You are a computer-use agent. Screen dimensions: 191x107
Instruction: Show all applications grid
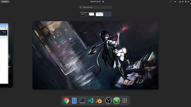125,100
